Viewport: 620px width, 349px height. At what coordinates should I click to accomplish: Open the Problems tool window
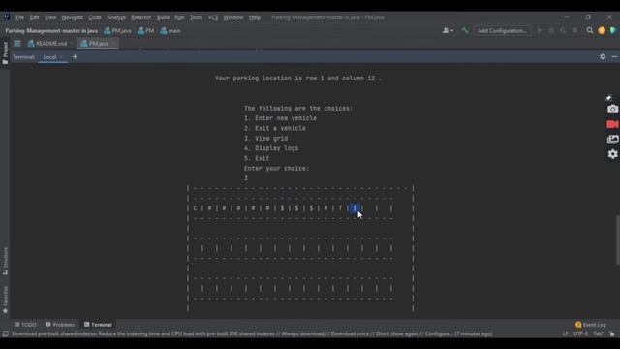click(x=60, y=325)
